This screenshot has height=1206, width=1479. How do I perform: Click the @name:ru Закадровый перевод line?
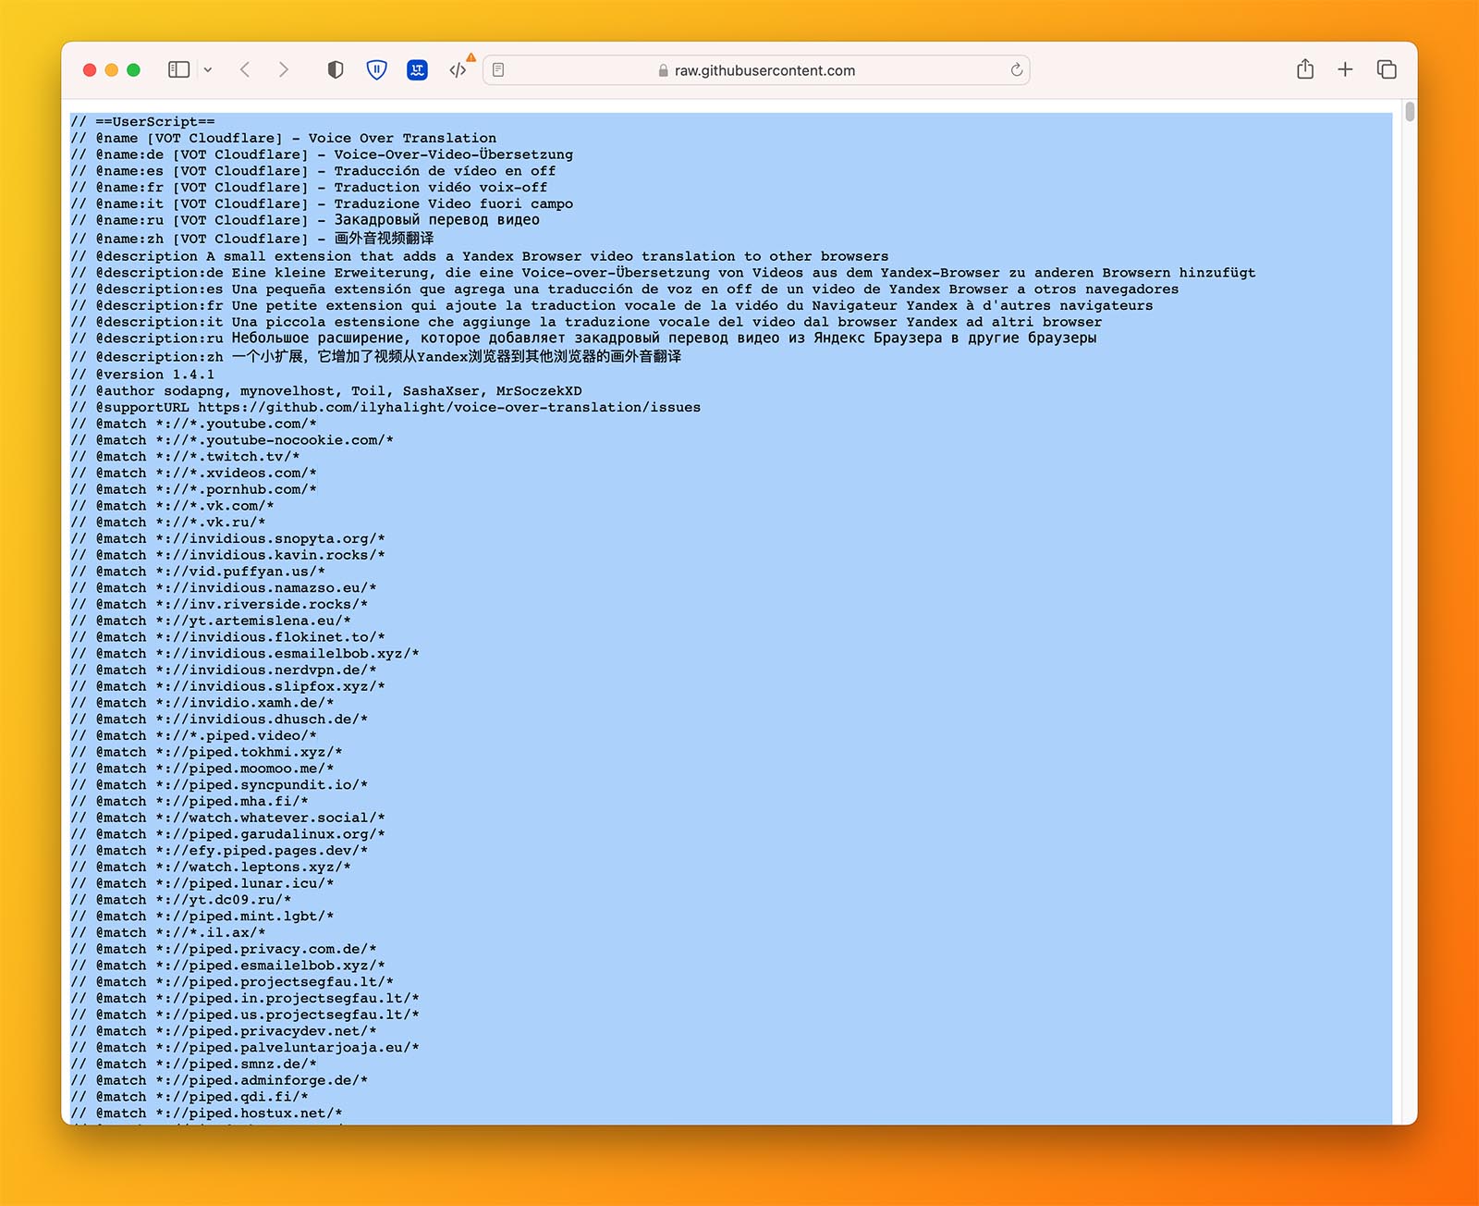[x=305, y=220]
